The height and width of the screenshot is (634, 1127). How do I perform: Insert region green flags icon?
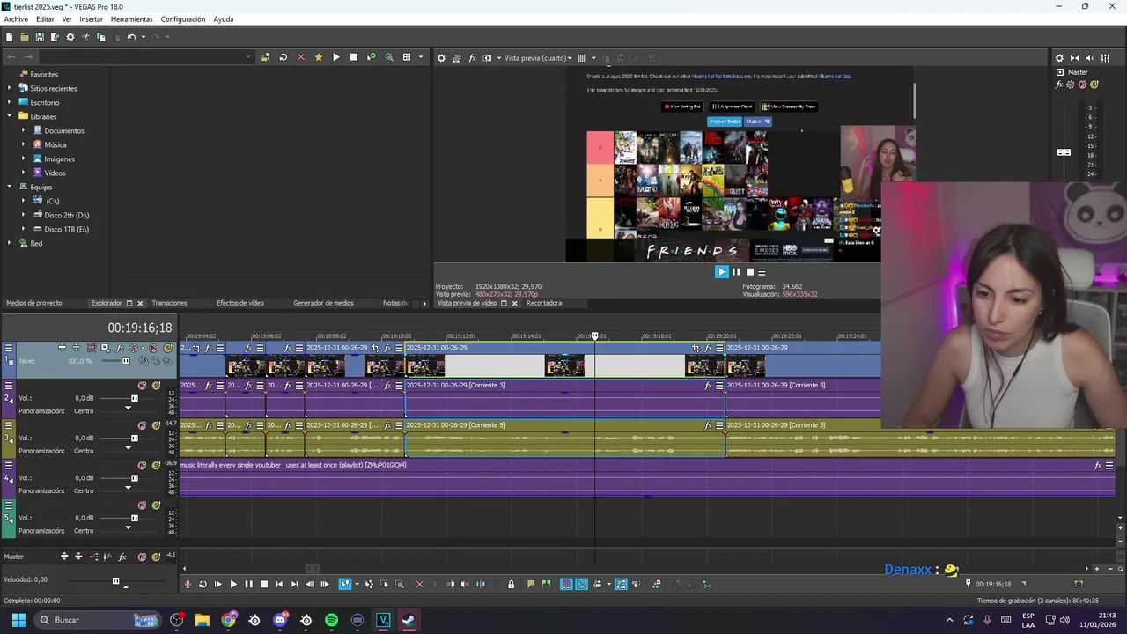546,584
